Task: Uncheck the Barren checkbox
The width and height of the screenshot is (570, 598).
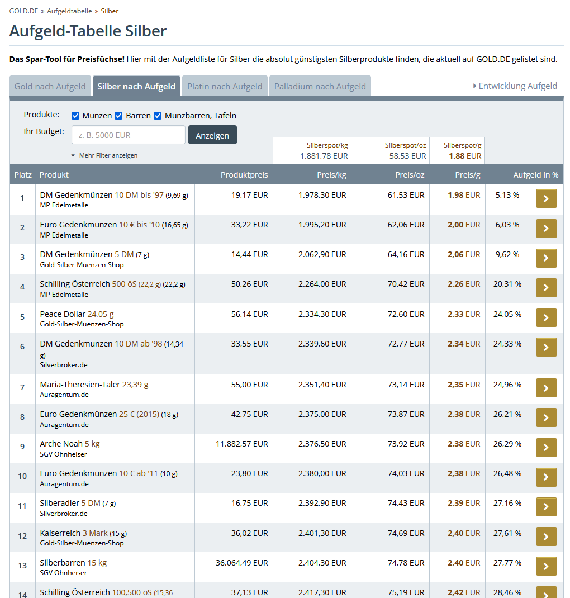Action: [x=118, y=116]
